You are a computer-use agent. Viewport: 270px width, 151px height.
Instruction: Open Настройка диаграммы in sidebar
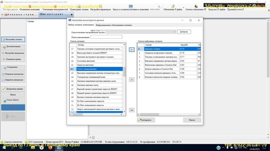pos(13,53)
